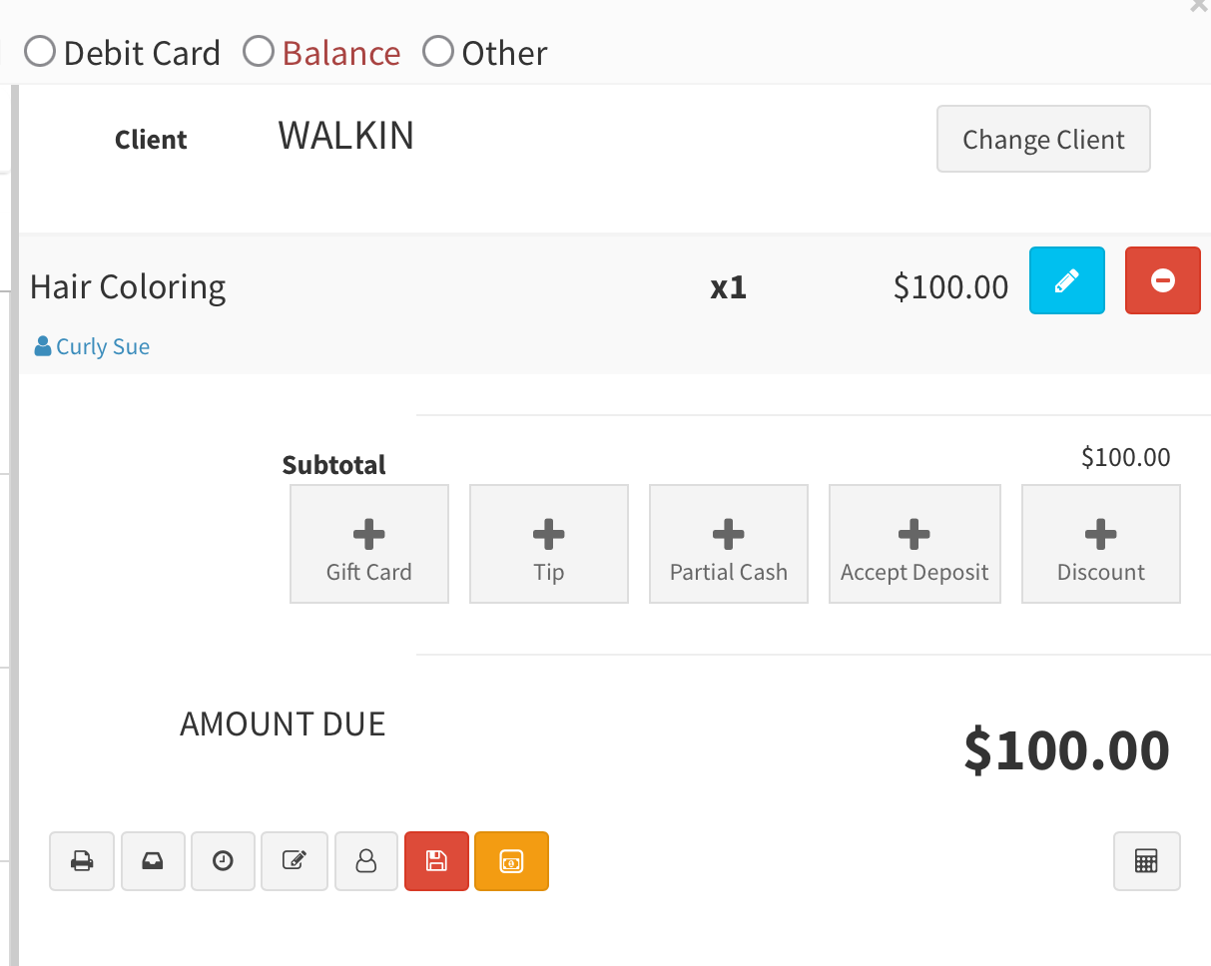Click the Accept Deposit button
The width and height of the screenshot is (1211, 966).
coord(914,544)
